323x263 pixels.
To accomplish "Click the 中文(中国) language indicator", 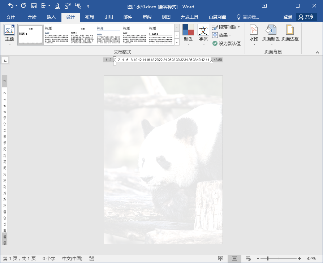I will (x=72, y=258).
